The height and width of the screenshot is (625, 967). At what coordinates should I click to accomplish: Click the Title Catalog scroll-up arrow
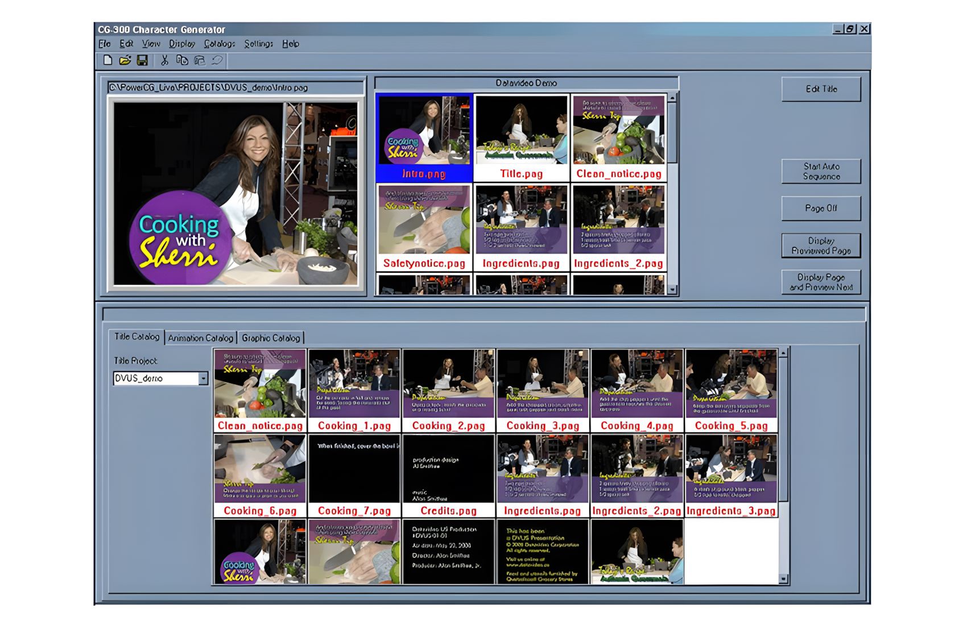pyautogui.click(x=783, y=353)
